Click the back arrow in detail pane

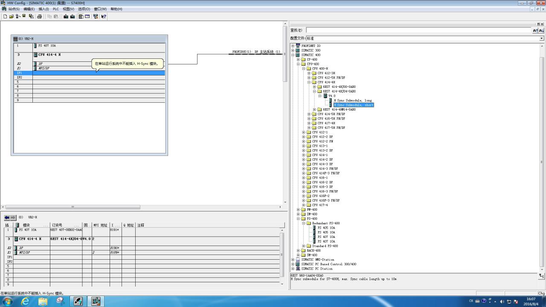(7, 217)
